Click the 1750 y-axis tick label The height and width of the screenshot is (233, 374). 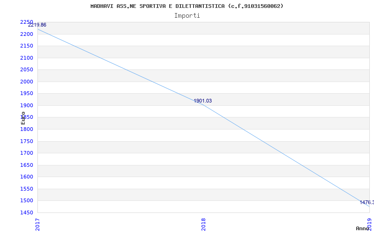click(x=27, y=142)
